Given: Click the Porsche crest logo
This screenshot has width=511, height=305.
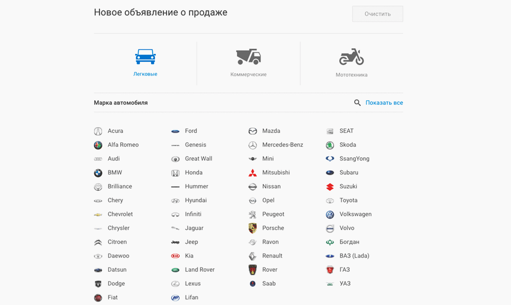Looking at the screenshot, I should (253, 228).
